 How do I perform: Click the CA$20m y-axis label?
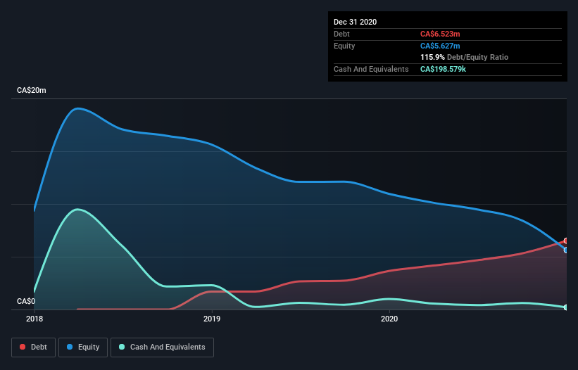coord(32,90)
